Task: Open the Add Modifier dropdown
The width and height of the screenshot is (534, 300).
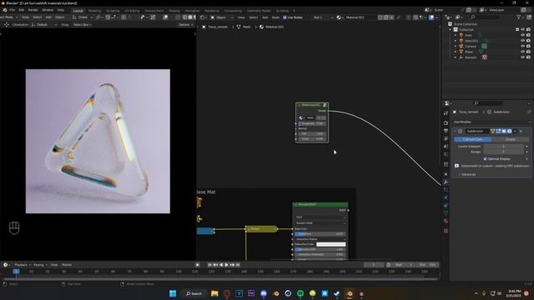Action: click(x=491, y=122)
